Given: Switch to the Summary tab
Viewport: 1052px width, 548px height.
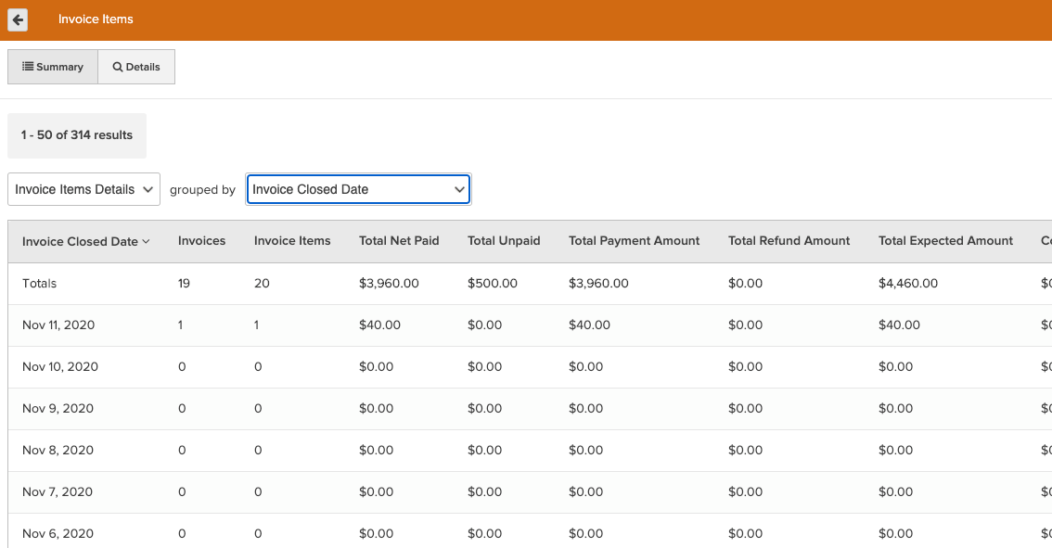Looking at the screenshot, I should tap(53, 66).
